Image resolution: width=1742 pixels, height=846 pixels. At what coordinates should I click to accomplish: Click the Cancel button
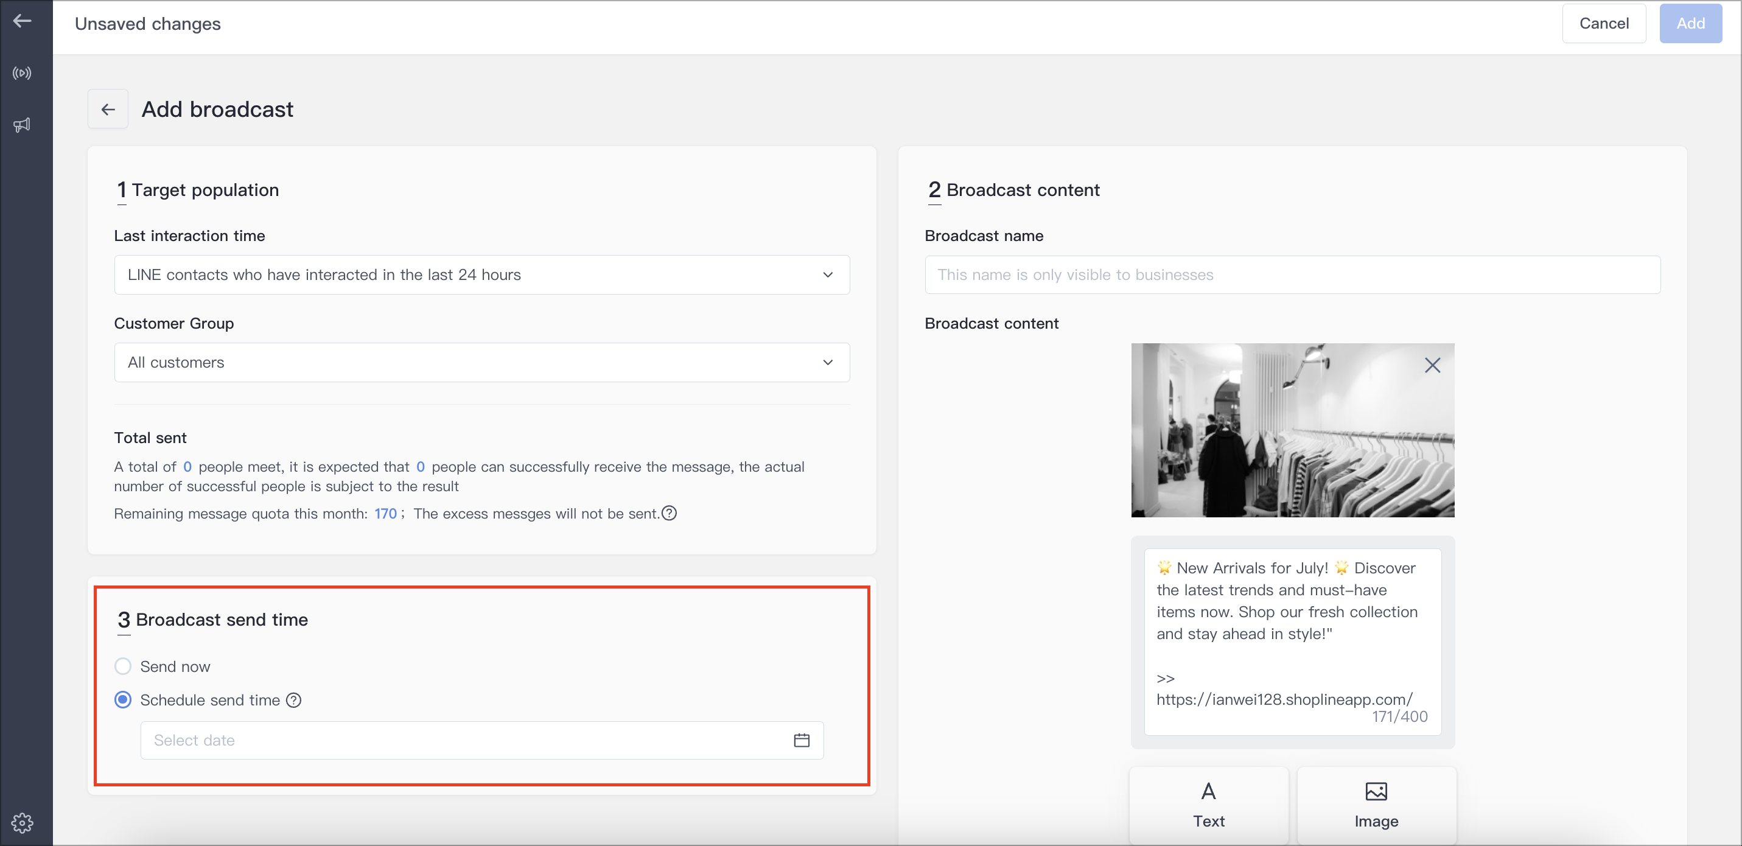(x=1603, y=23)
